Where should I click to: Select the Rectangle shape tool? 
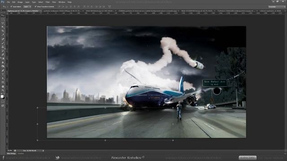[3, 82]
